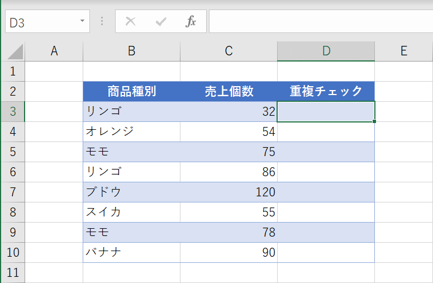Click the 売上個数 header cell
Screen dimensions: 433x283
[x=229, y=91]
